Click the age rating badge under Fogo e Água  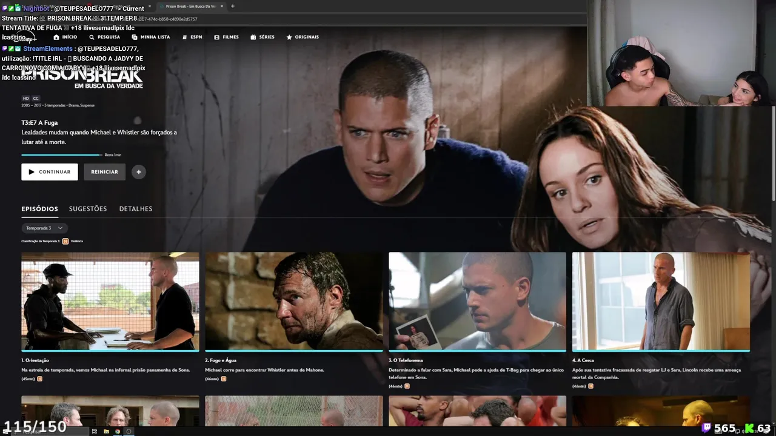[x=224, y=378]
